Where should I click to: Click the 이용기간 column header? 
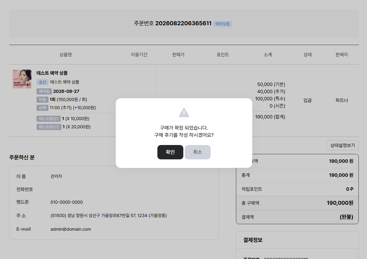139,55
